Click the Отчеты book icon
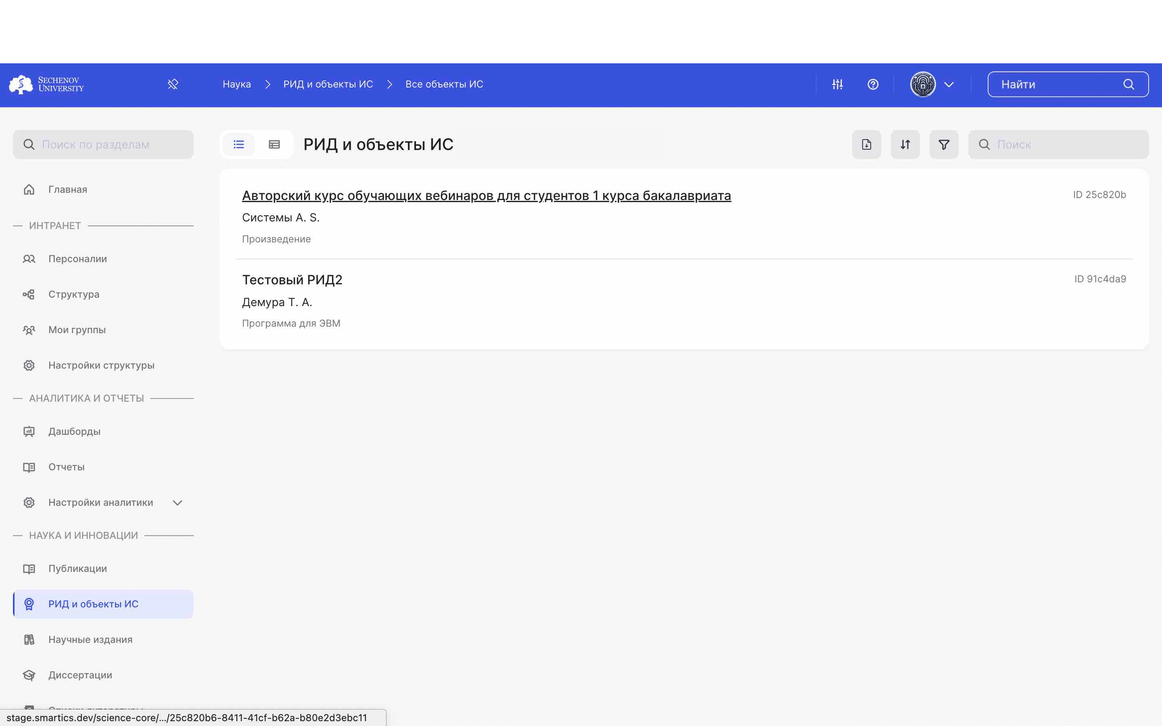This screenshot has width=1162, height=726. click(x=29, y=467)
